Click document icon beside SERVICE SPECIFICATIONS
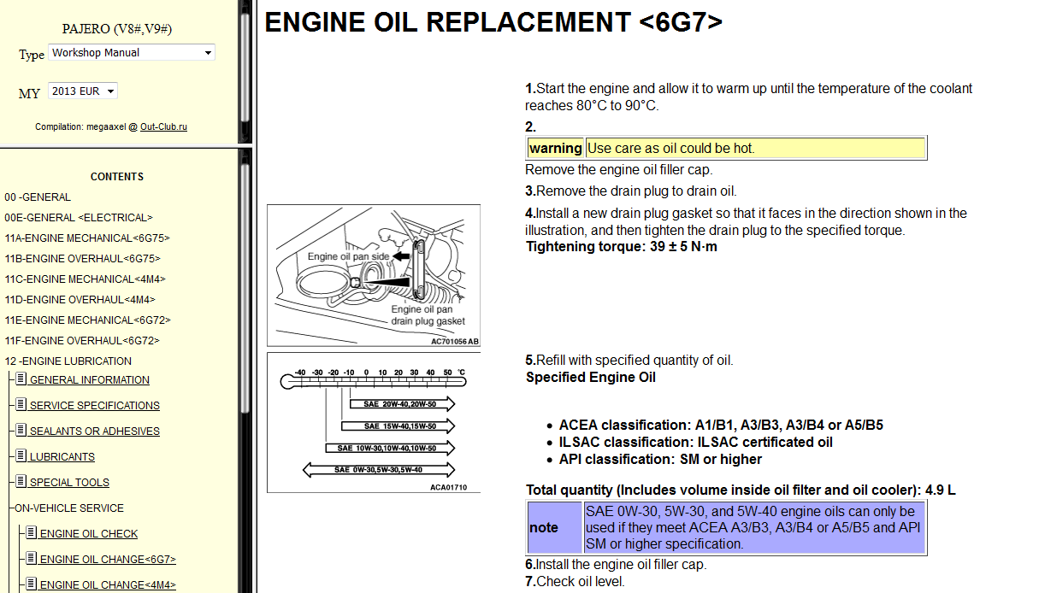Viewport: 1039px width, 593px height. [x=21, y=405]
